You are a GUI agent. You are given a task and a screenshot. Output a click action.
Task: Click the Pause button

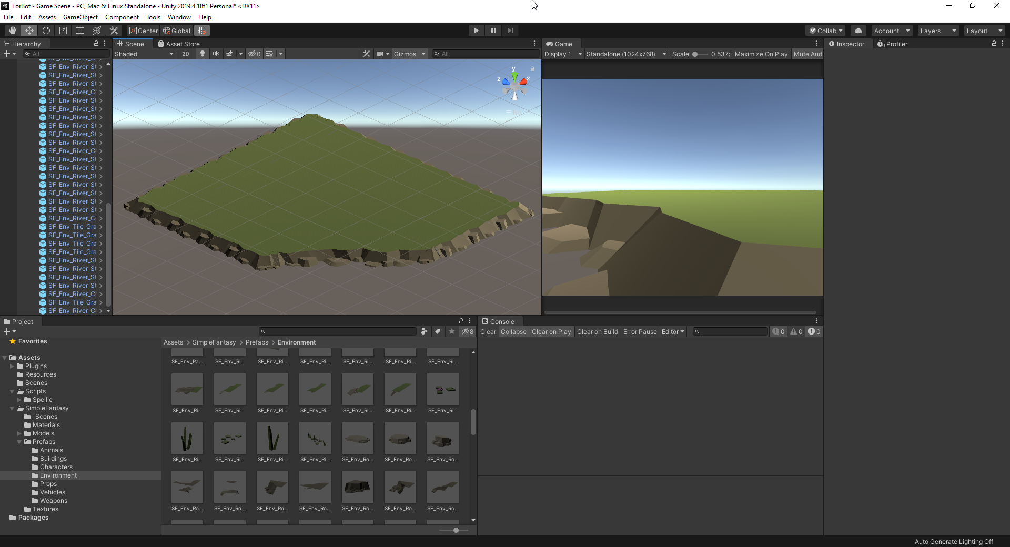point(493,31)
